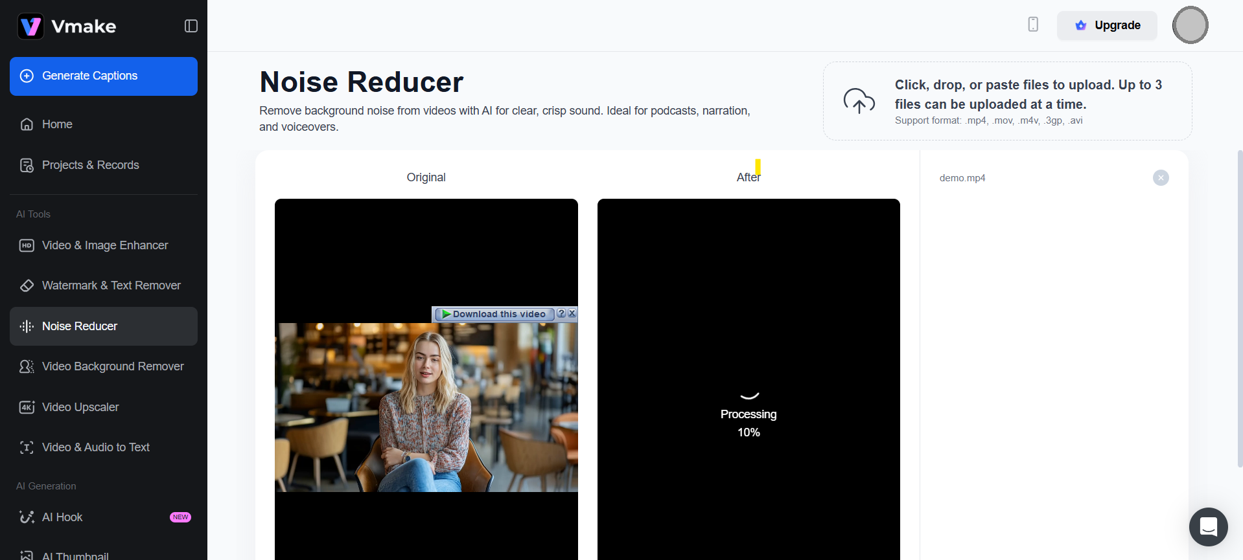
Task: Open Projects & Records
Action: click(90, 165)
